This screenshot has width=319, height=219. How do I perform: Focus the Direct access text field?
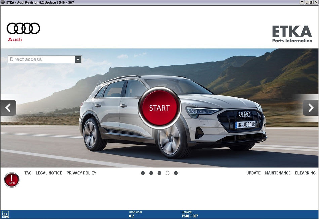[x=41, y=59]
